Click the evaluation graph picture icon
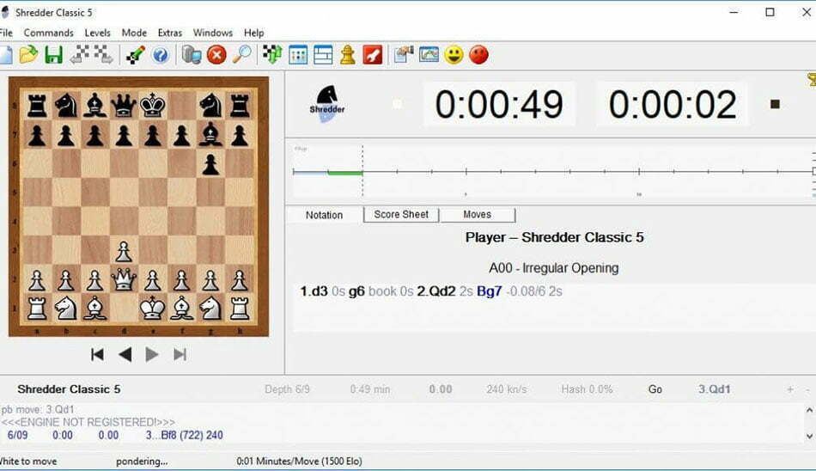The image size is (816, 471). click(x=429, y=55)
